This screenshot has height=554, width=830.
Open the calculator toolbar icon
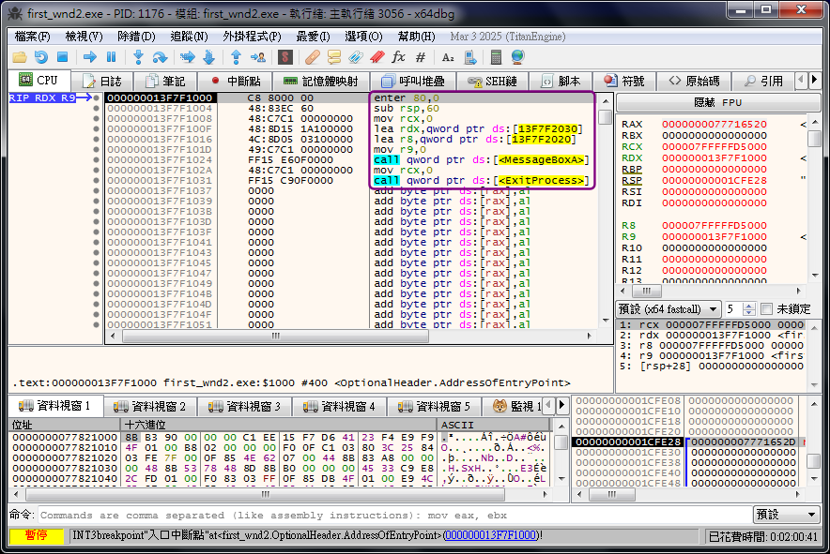click(496, 57)
